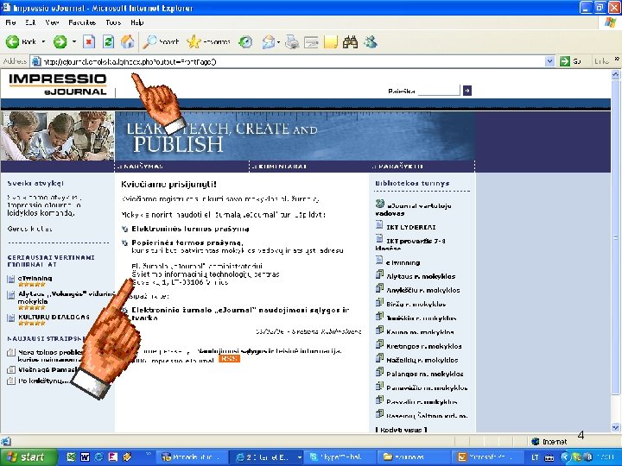
Task: Open Elektroninės formos prašymą link
Action: [x=190, y=229]
